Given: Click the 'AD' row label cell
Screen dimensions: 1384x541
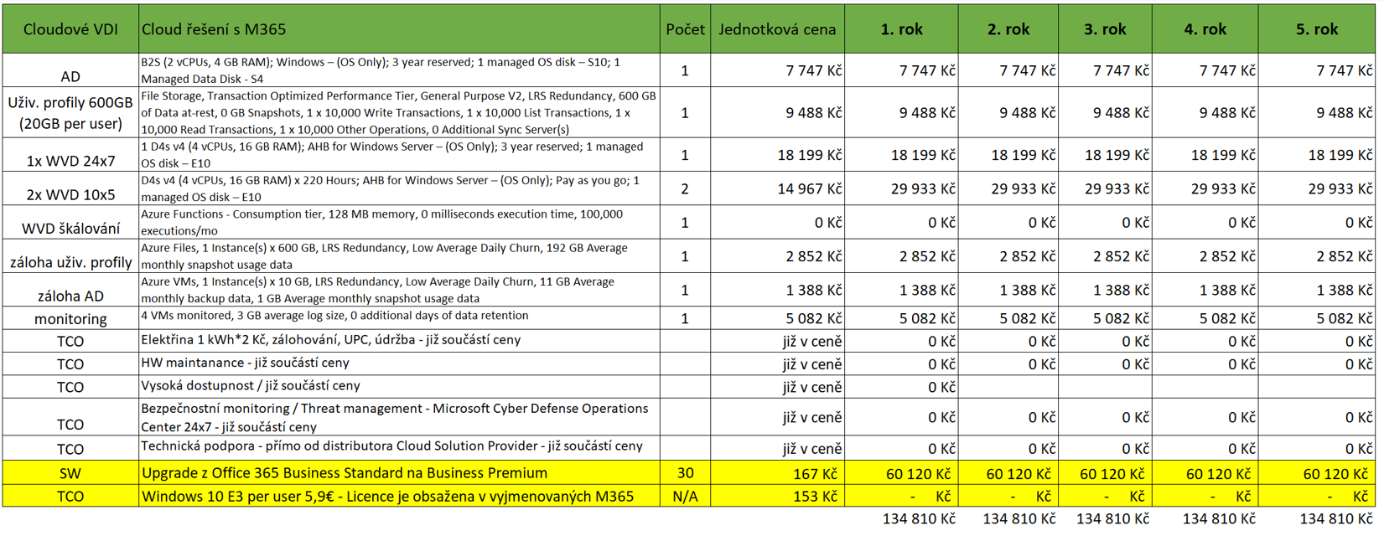Looking at the screenshot, I should (x=70, y=76).
